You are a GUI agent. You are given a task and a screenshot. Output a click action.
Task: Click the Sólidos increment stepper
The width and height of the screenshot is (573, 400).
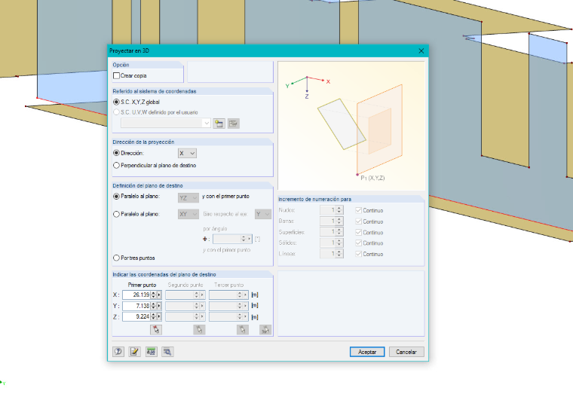339,243
